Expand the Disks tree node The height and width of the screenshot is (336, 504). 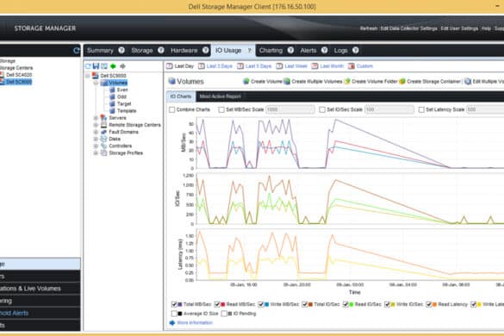96,139
